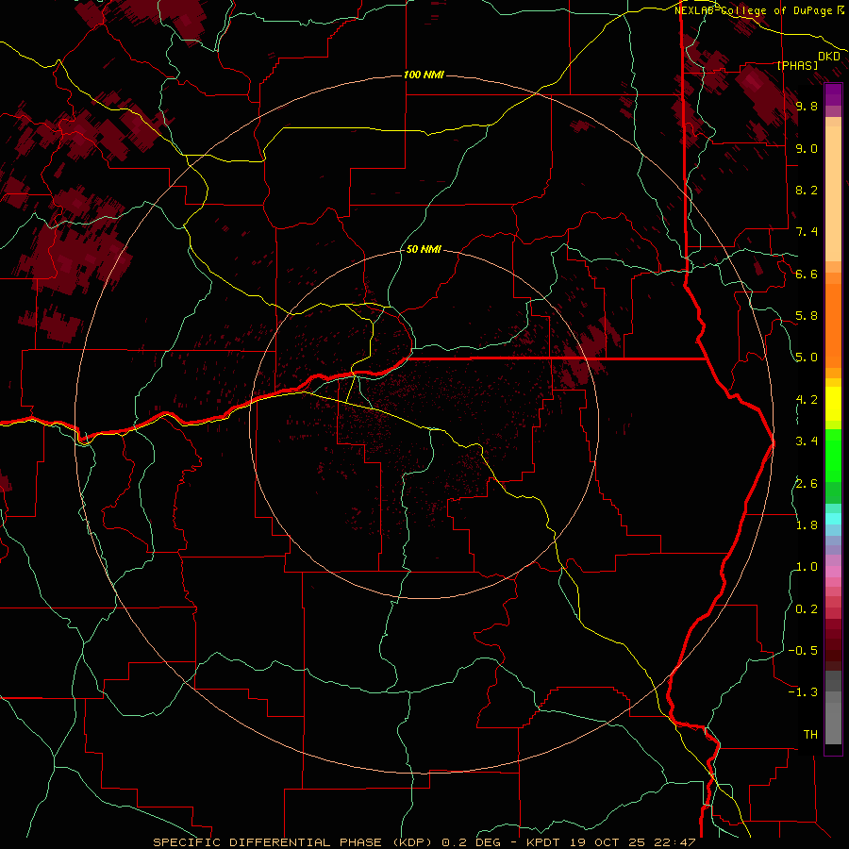This screenshot has height=849, width=849.
Task: Click the 4.2 value on color scale
Action: [807, 400]
